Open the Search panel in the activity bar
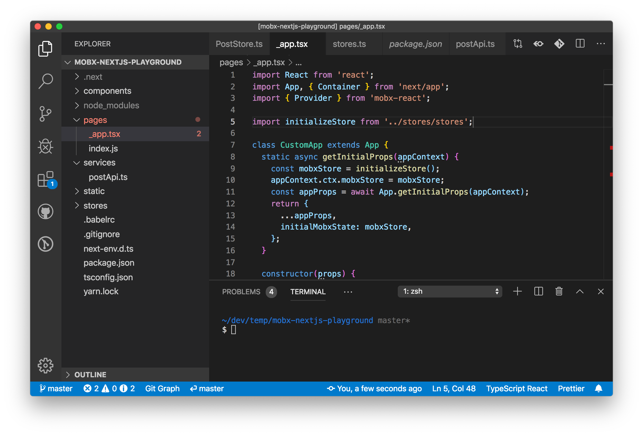The height and width of the screenshot is (436, 643). (45, 81)
